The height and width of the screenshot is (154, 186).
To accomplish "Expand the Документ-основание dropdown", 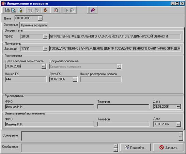I will pyautogui.click(x=119, y=66).
